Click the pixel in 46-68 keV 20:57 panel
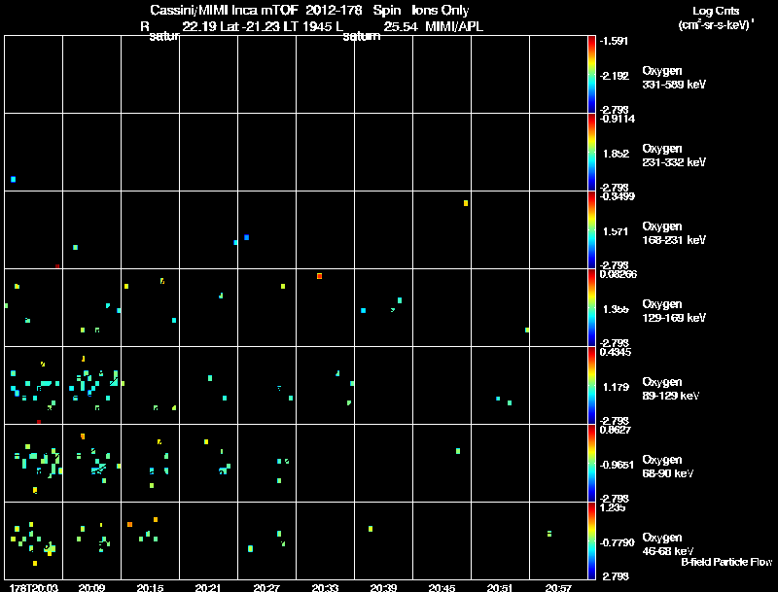The height and width of the screenshot is (592, 778). (549, 534)
